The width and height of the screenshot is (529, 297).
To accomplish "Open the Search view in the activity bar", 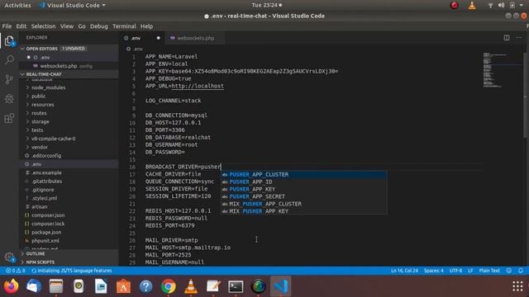I will 9,60.
